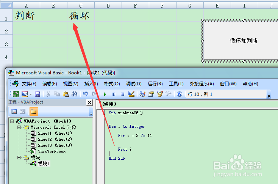The image size is (278, 184).
Task: Click the View Object icon in project panel
Action: coord(22,112)
